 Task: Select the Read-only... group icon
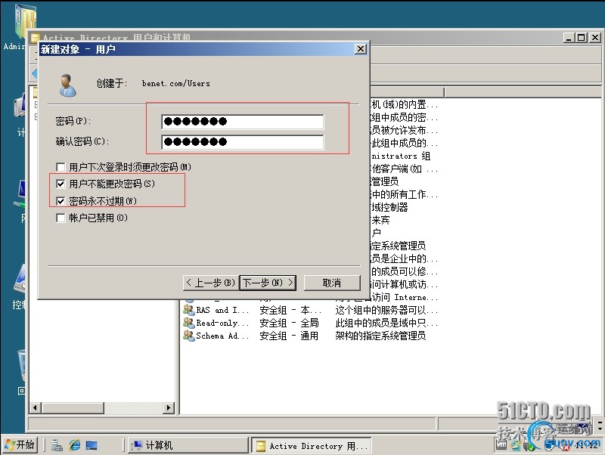(x=188, y=323)
